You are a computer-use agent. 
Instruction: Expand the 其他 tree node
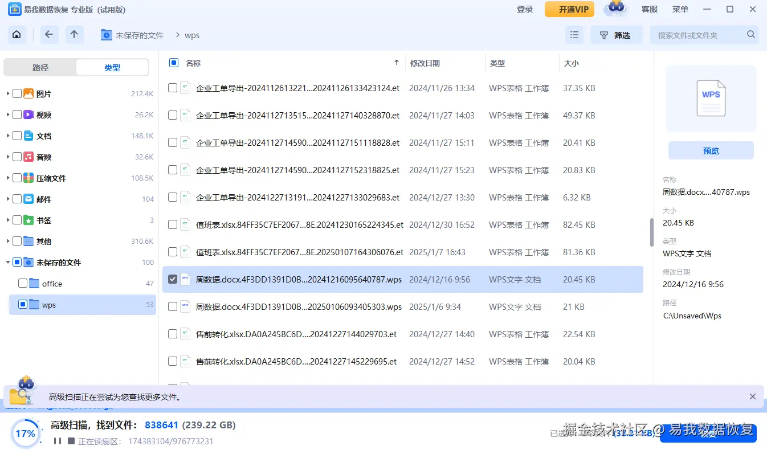tap(8, 241)
